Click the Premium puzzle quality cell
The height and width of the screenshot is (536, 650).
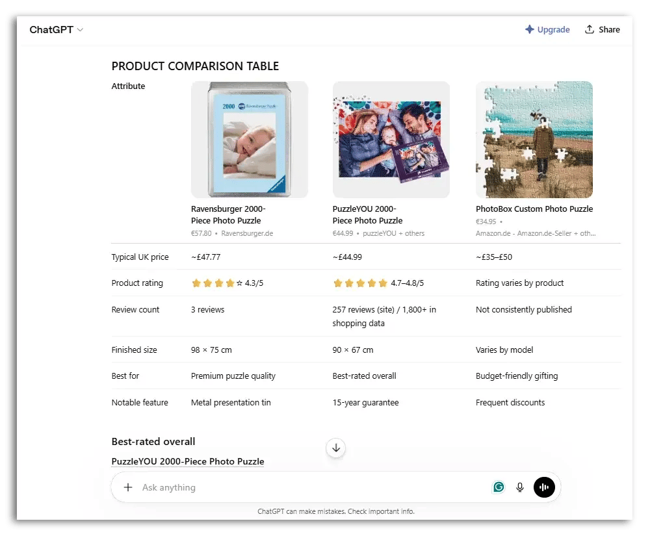[233, 376]
